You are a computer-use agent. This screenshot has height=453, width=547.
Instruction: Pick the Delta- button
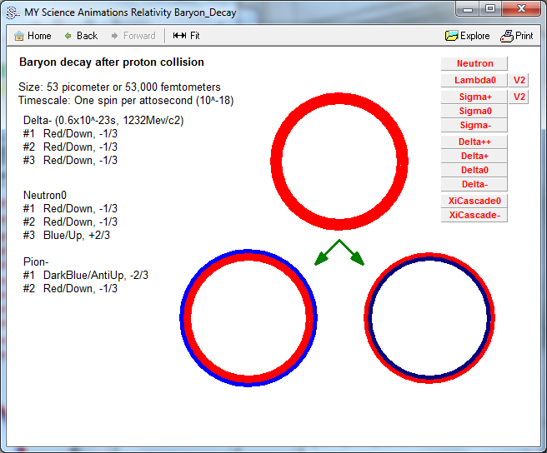pyautogui.click(x=474, y=184)
